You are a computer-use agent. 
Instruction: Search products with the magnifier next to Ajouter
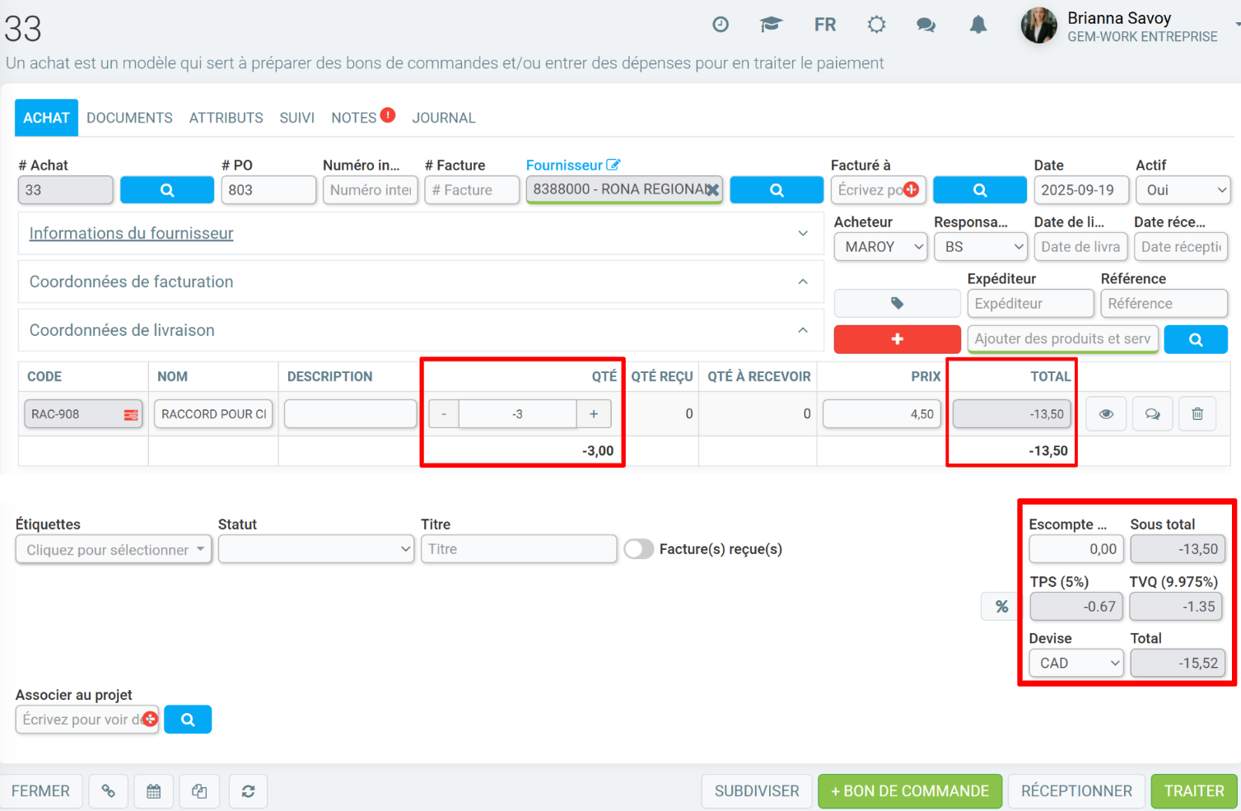[x=1197, y=338]
